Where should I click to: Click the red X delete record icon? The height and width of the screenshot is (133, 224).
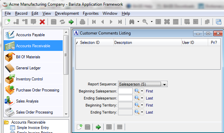coord(42,22)
